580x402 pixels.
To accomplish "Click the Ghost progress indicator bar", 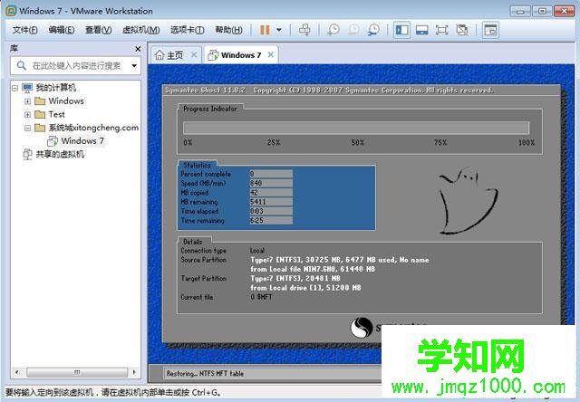I will pos(356,128).
